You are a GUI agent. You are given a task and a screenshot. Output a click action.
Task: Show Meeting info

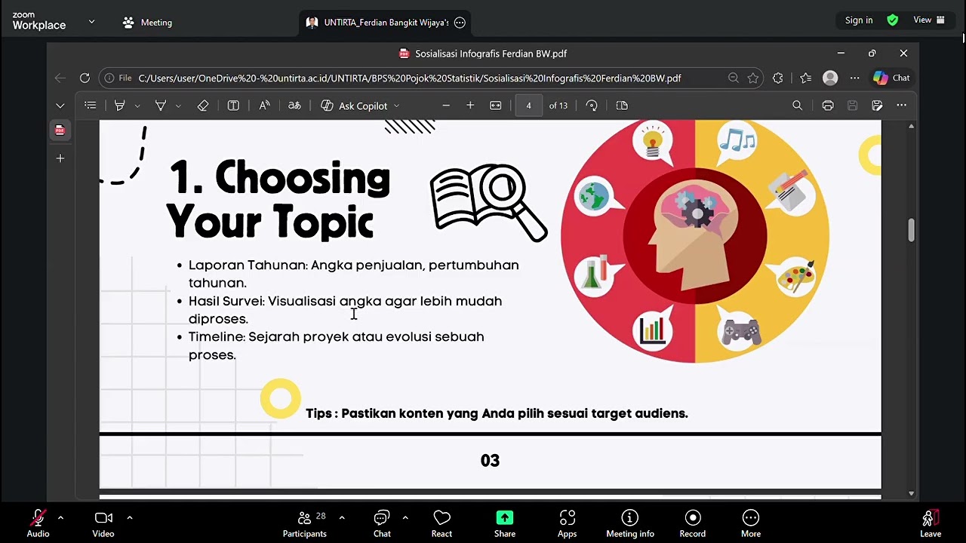coord(630,523)
